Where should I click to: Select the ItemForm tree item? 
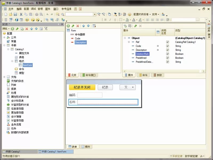[x=28, y=65]
